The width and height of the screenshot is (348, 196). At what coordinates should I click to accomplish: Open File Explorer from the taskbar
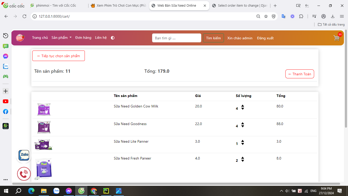coord(44,191)
